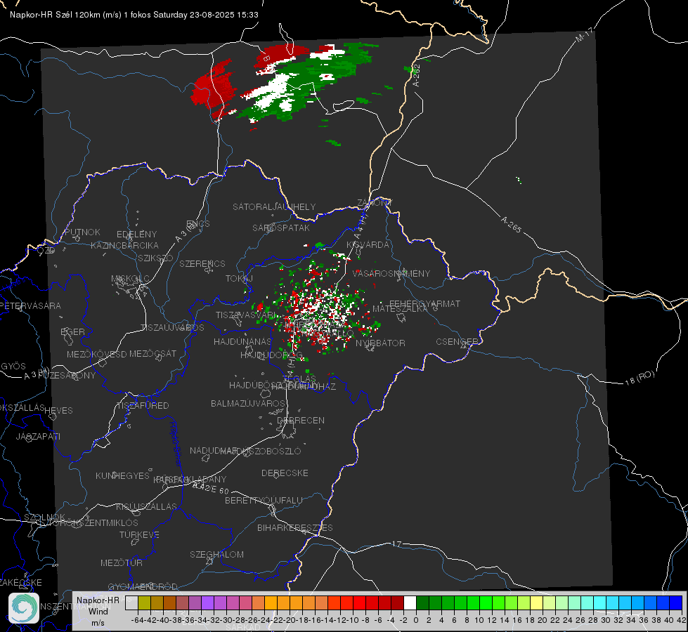Click the A-265 road label

511,224
